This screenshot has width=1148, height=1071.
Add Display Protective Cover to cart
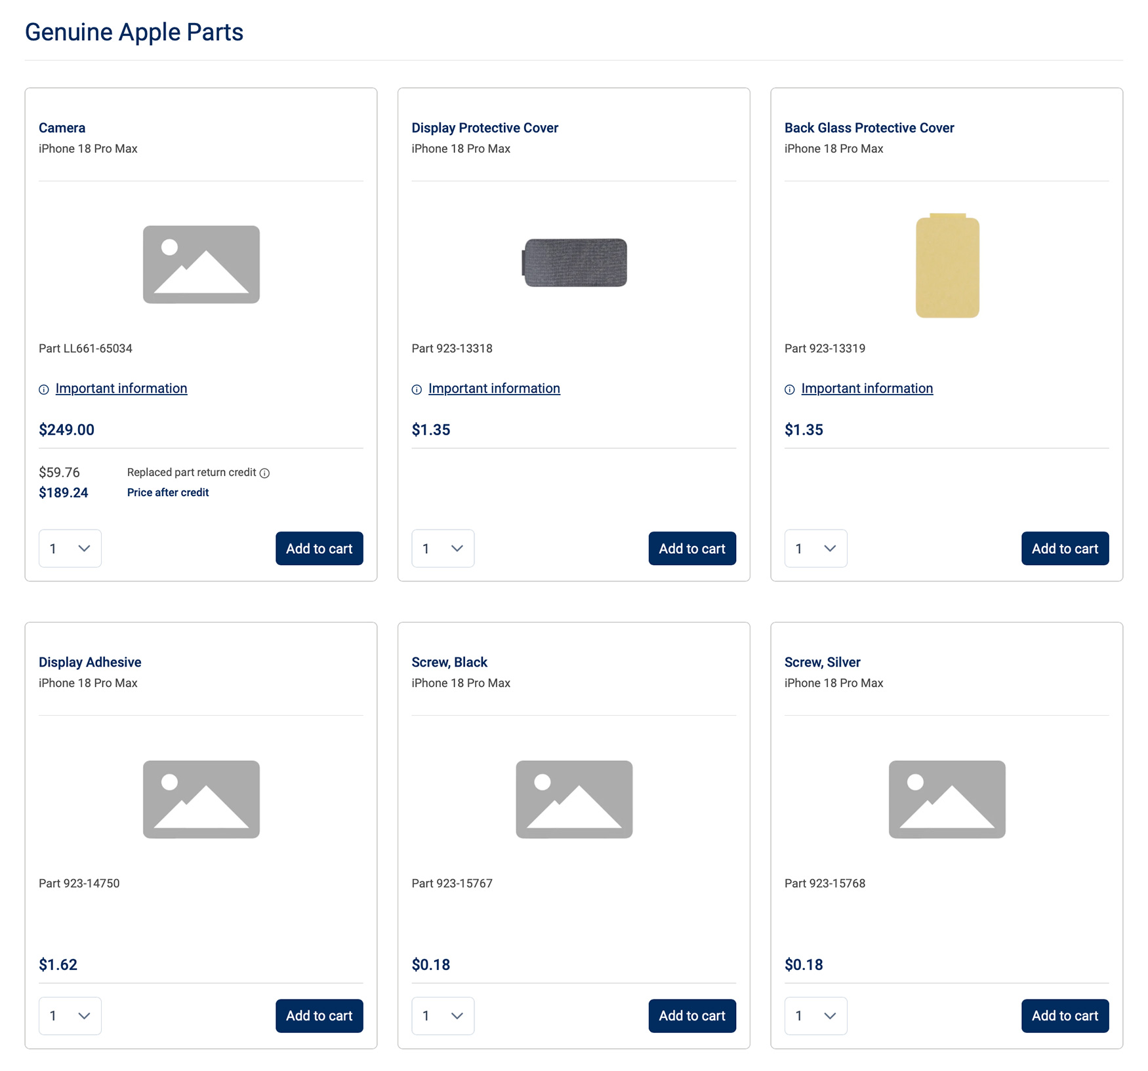[692, 548]
